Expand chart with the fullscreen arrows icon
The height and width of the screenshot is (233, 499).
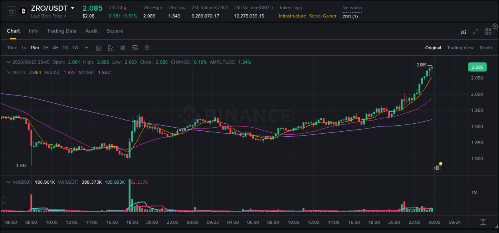click(475, 31)
